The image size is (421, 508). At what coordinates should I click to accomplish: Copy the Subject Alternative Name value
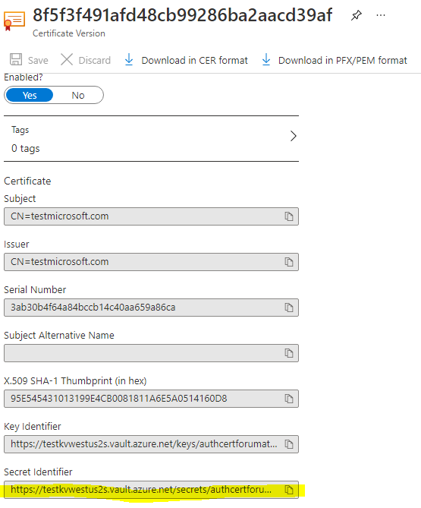289,353
